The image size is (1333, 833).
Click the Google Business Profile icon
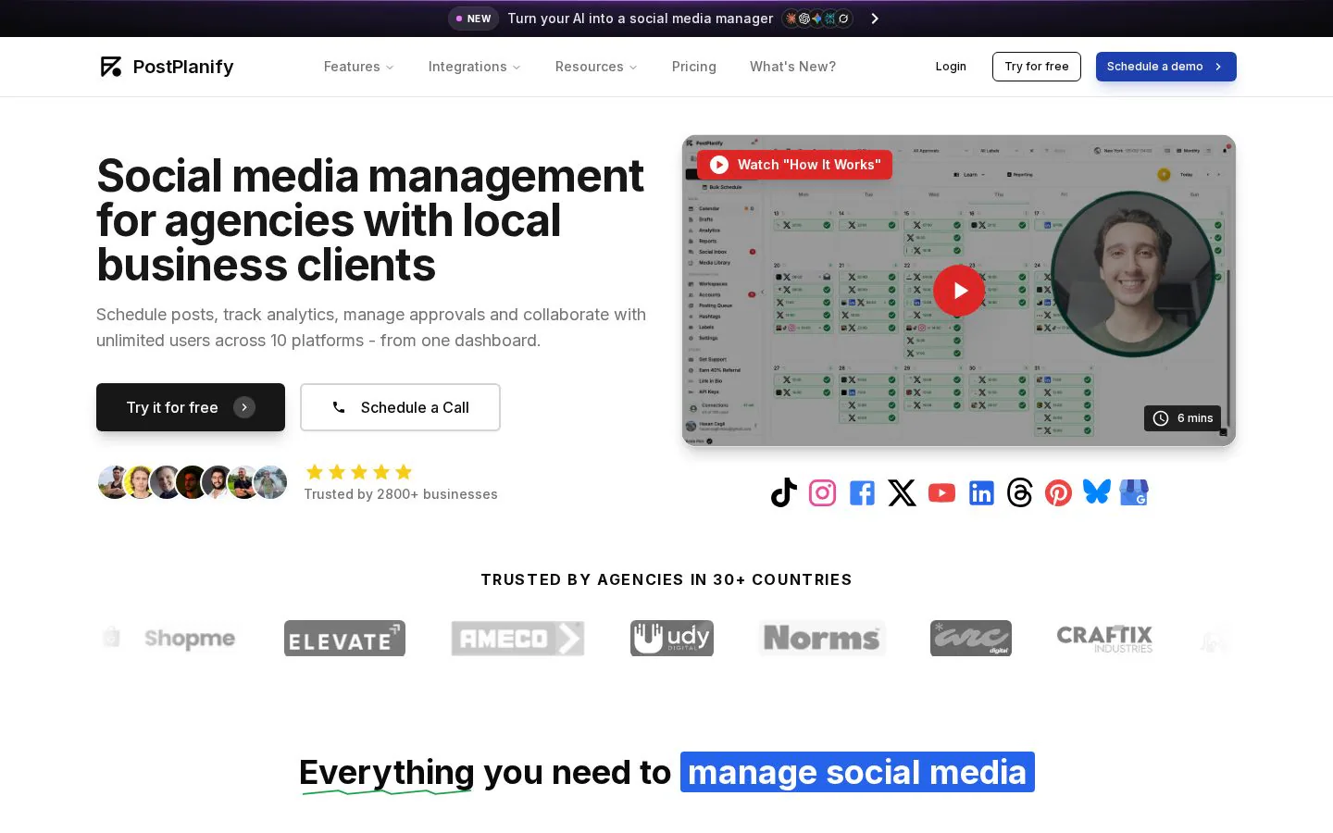[1134, 492]
